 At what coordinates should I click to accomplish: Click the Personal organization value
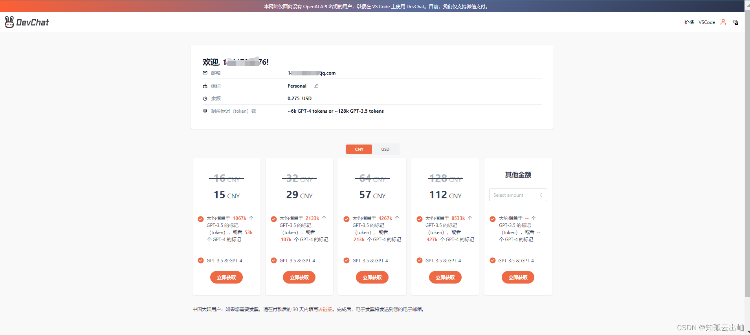coord(297,86)
